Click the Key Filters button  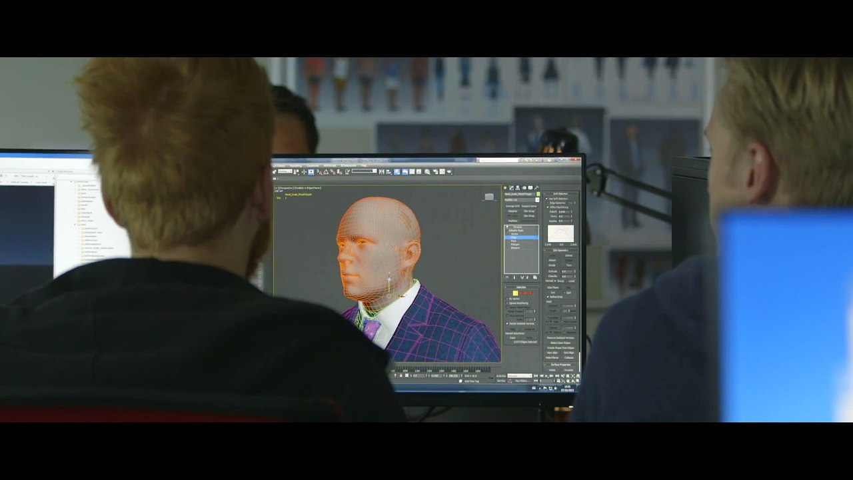tap(522, 381)
